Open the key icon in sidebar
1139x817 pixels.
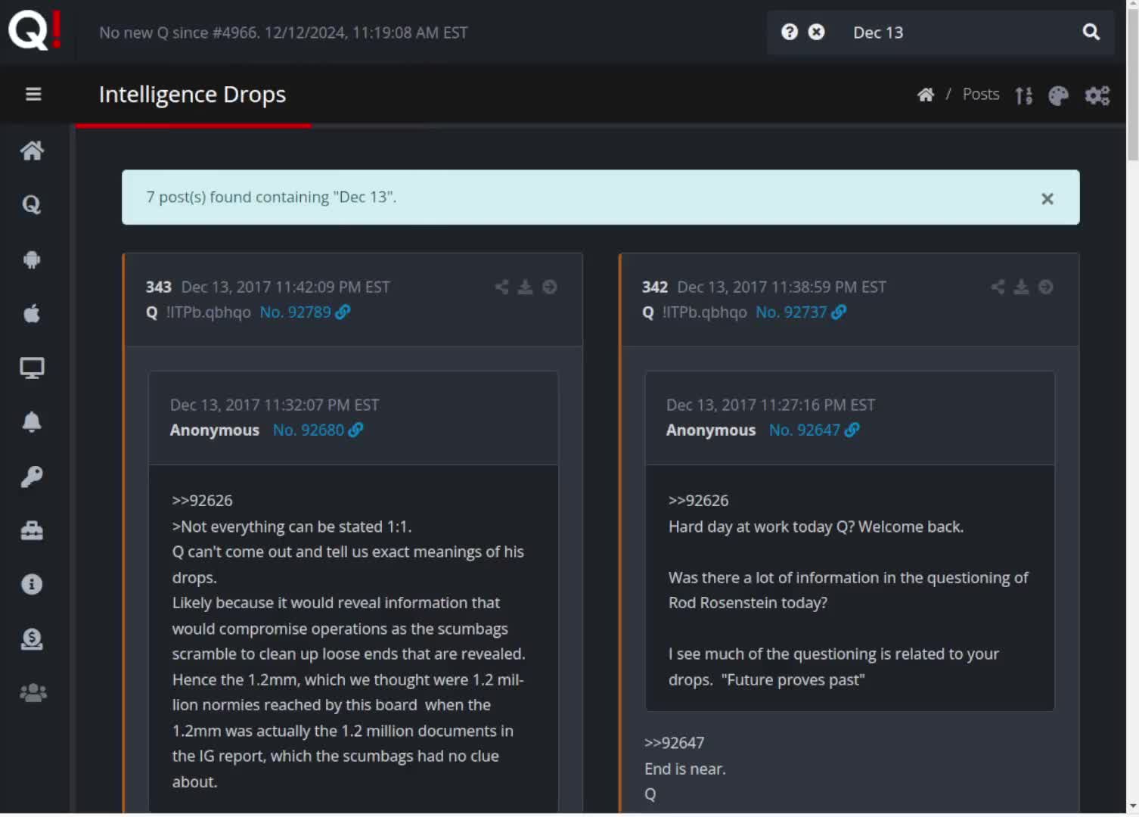32,477
